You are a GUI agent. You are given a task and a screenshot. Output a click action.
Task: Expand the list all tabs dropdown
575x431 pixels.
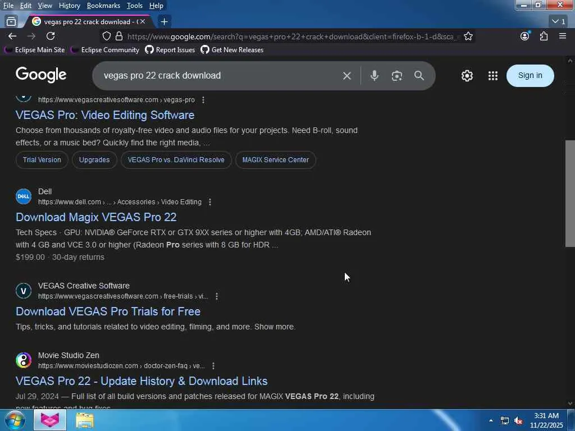(x=559, y=22)
